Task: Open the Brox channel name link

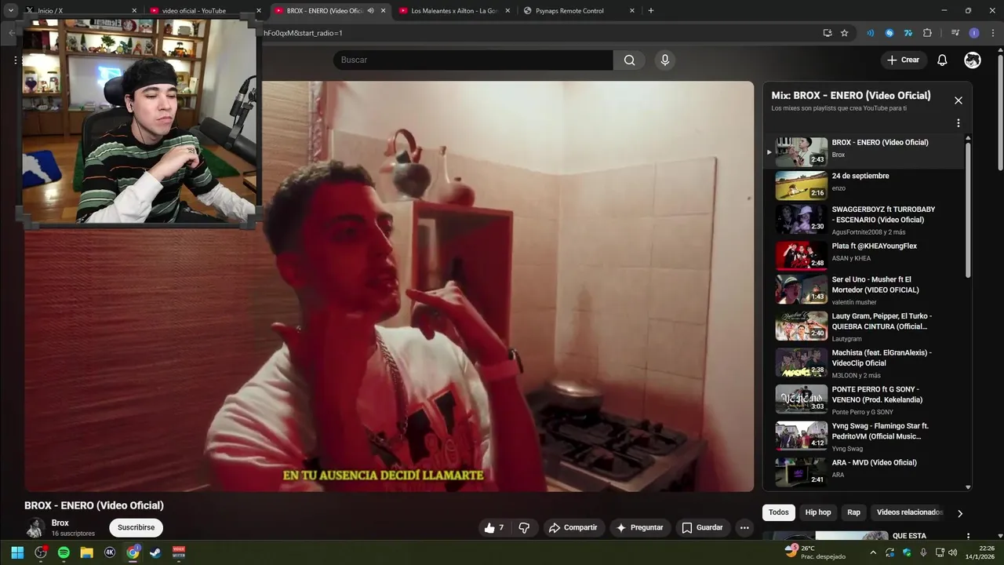Action: (60, 523)
